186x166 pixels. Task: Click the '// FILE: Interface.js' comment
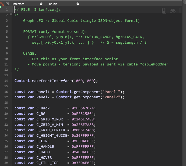point(38,9)
